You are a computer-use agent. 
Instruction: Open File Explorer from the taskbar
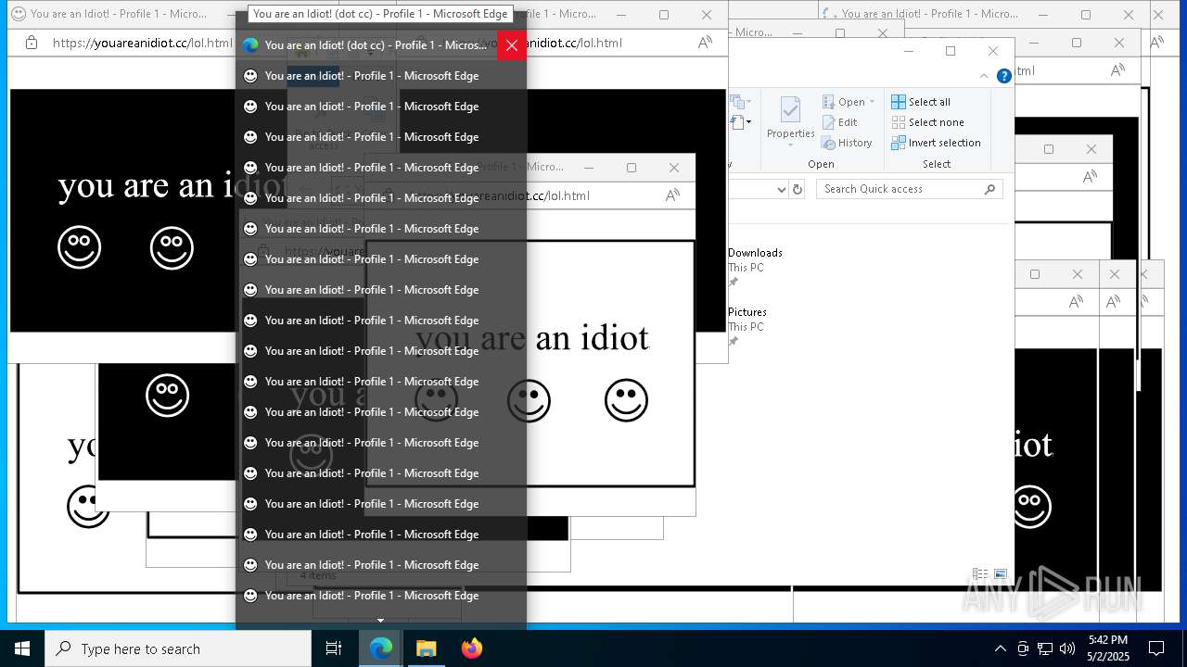click(426, 648)
